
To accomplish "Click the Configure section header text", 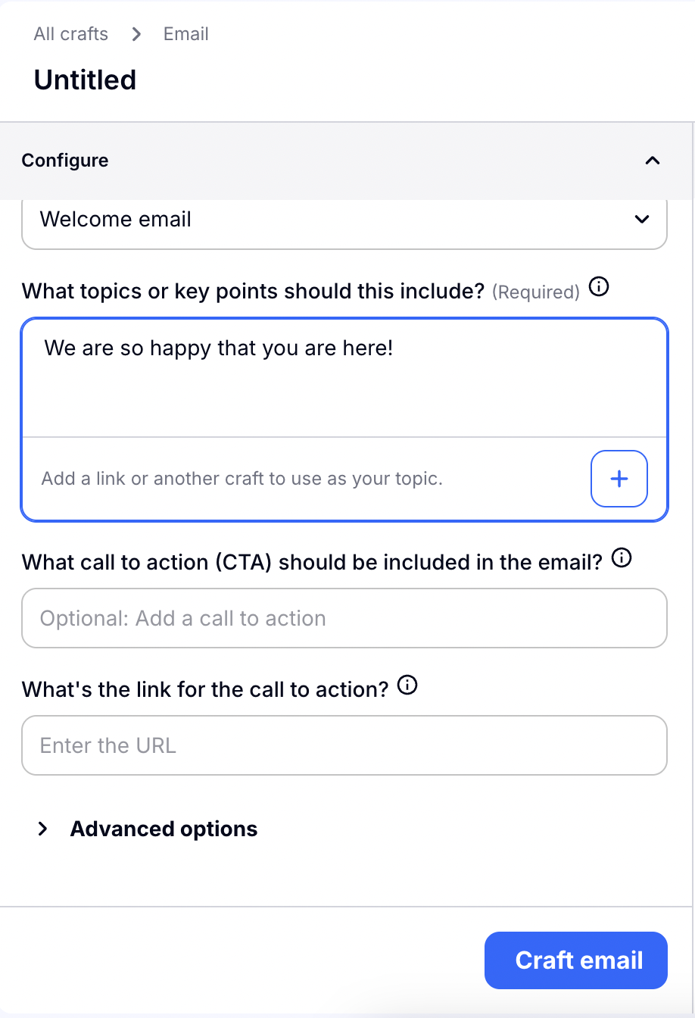I will click(65, 161).
